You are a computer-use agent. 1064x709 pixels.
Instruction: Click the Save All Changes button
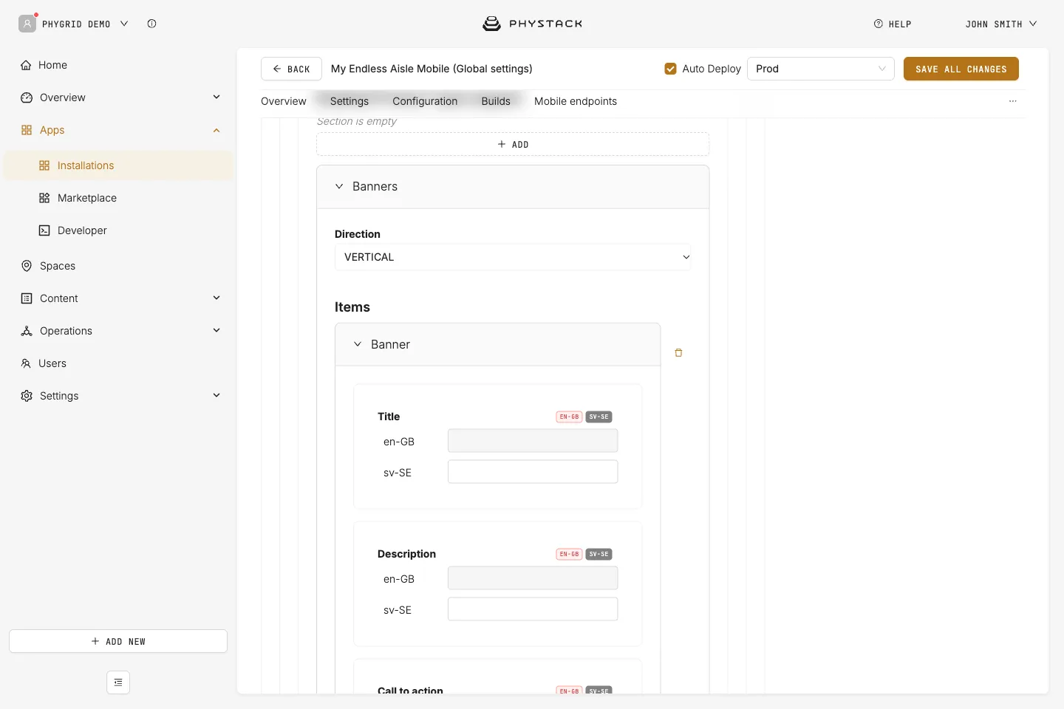point(961,69)
